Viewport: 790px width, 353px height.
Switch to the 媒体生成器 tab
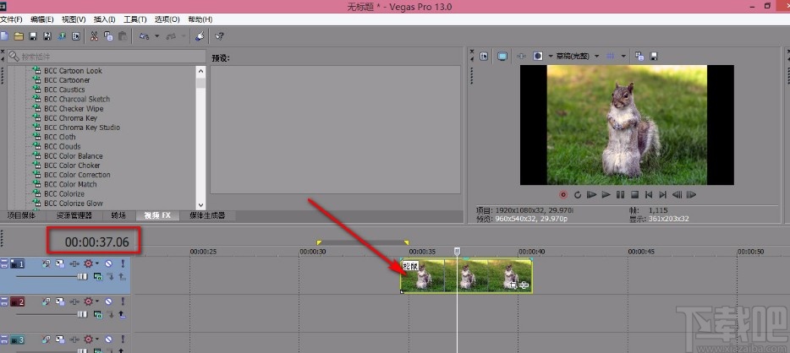(207, 215)
